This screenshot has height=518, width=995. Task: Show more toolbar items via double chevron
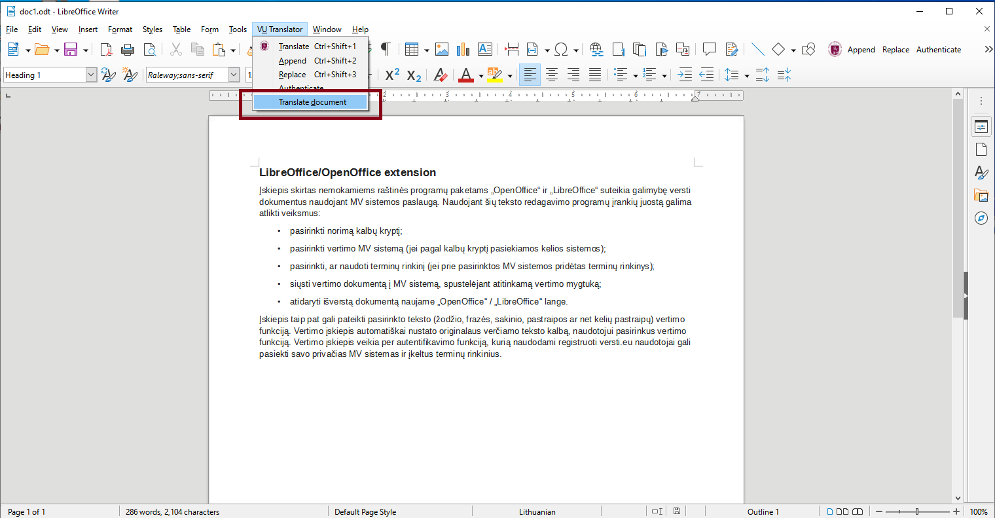click(988, 50)
